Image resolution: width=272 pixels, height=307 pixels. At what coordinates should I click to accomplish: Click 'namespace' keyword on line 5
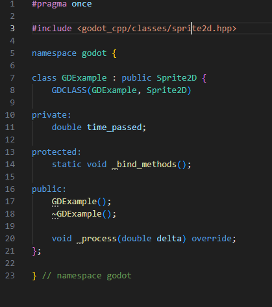(54, 53)
